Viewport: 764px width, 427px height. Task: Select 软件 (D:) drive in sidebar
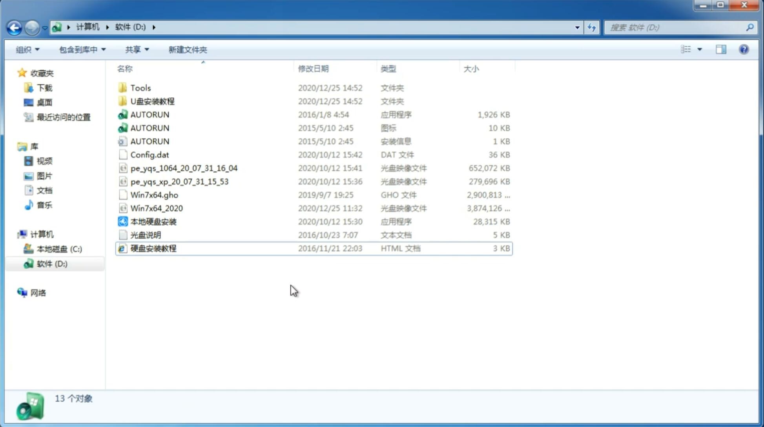(51, 263)
